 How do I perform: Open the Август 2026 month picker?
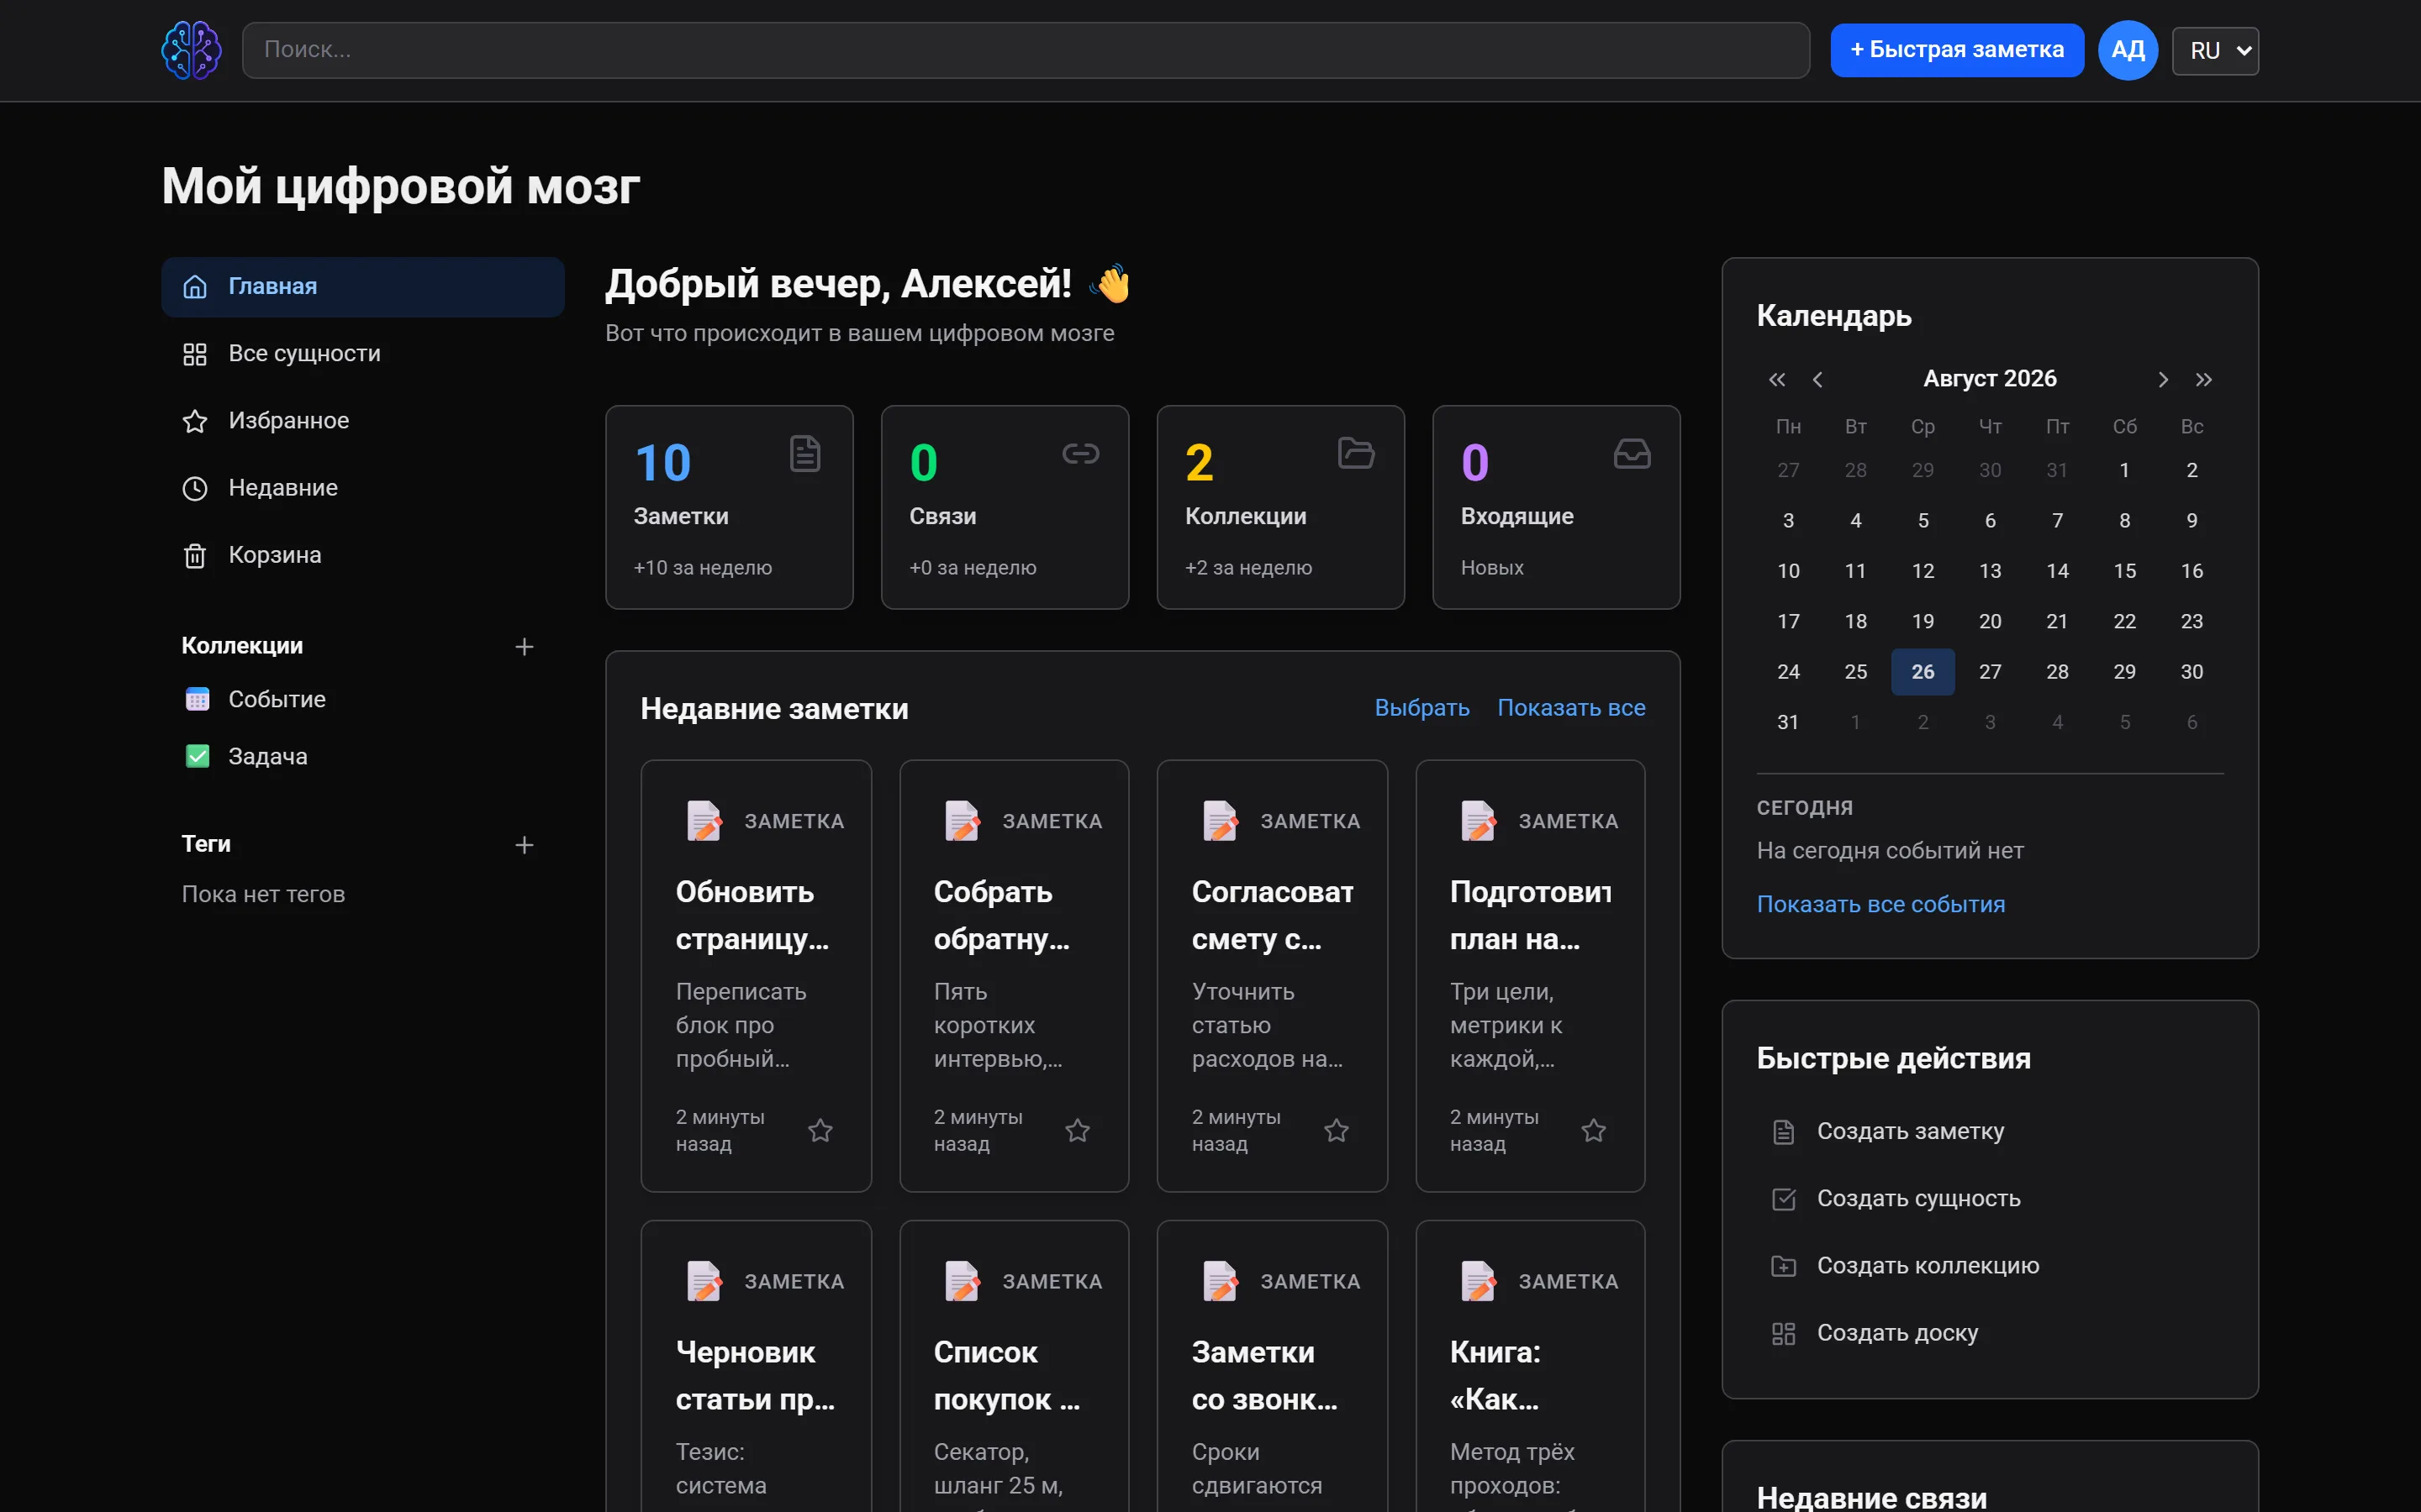tap(1990, 379)
